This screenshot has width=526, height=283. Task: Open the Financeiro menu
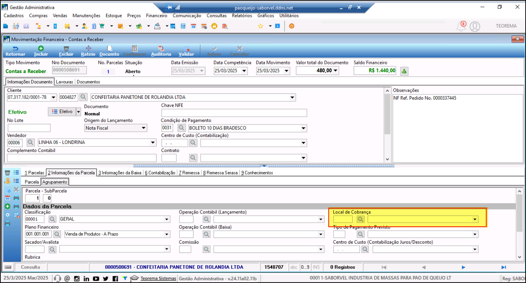pyautogui.click(x=156, y=16)
